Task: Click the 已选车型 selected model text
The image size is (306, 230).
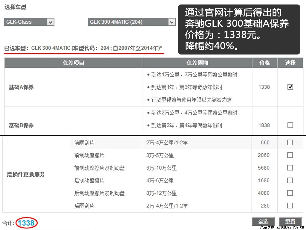Action: tap(83, 48)
